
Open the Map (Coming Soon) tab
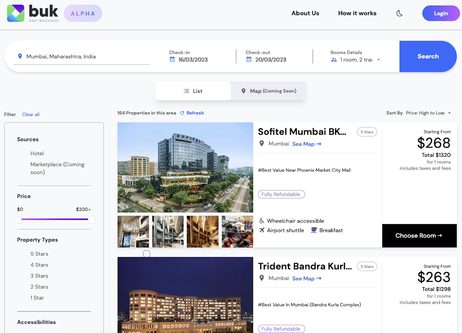[x=268, y=91]
